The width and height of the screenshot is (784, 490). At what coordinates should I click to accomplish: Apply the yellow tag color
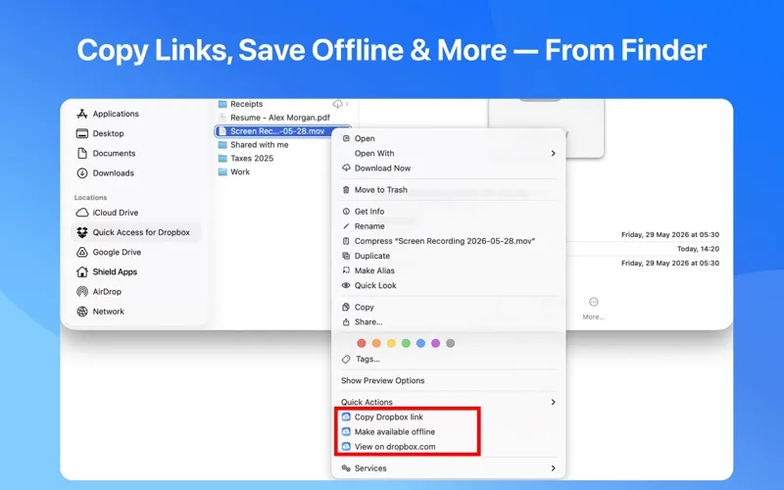click(391, 343)
